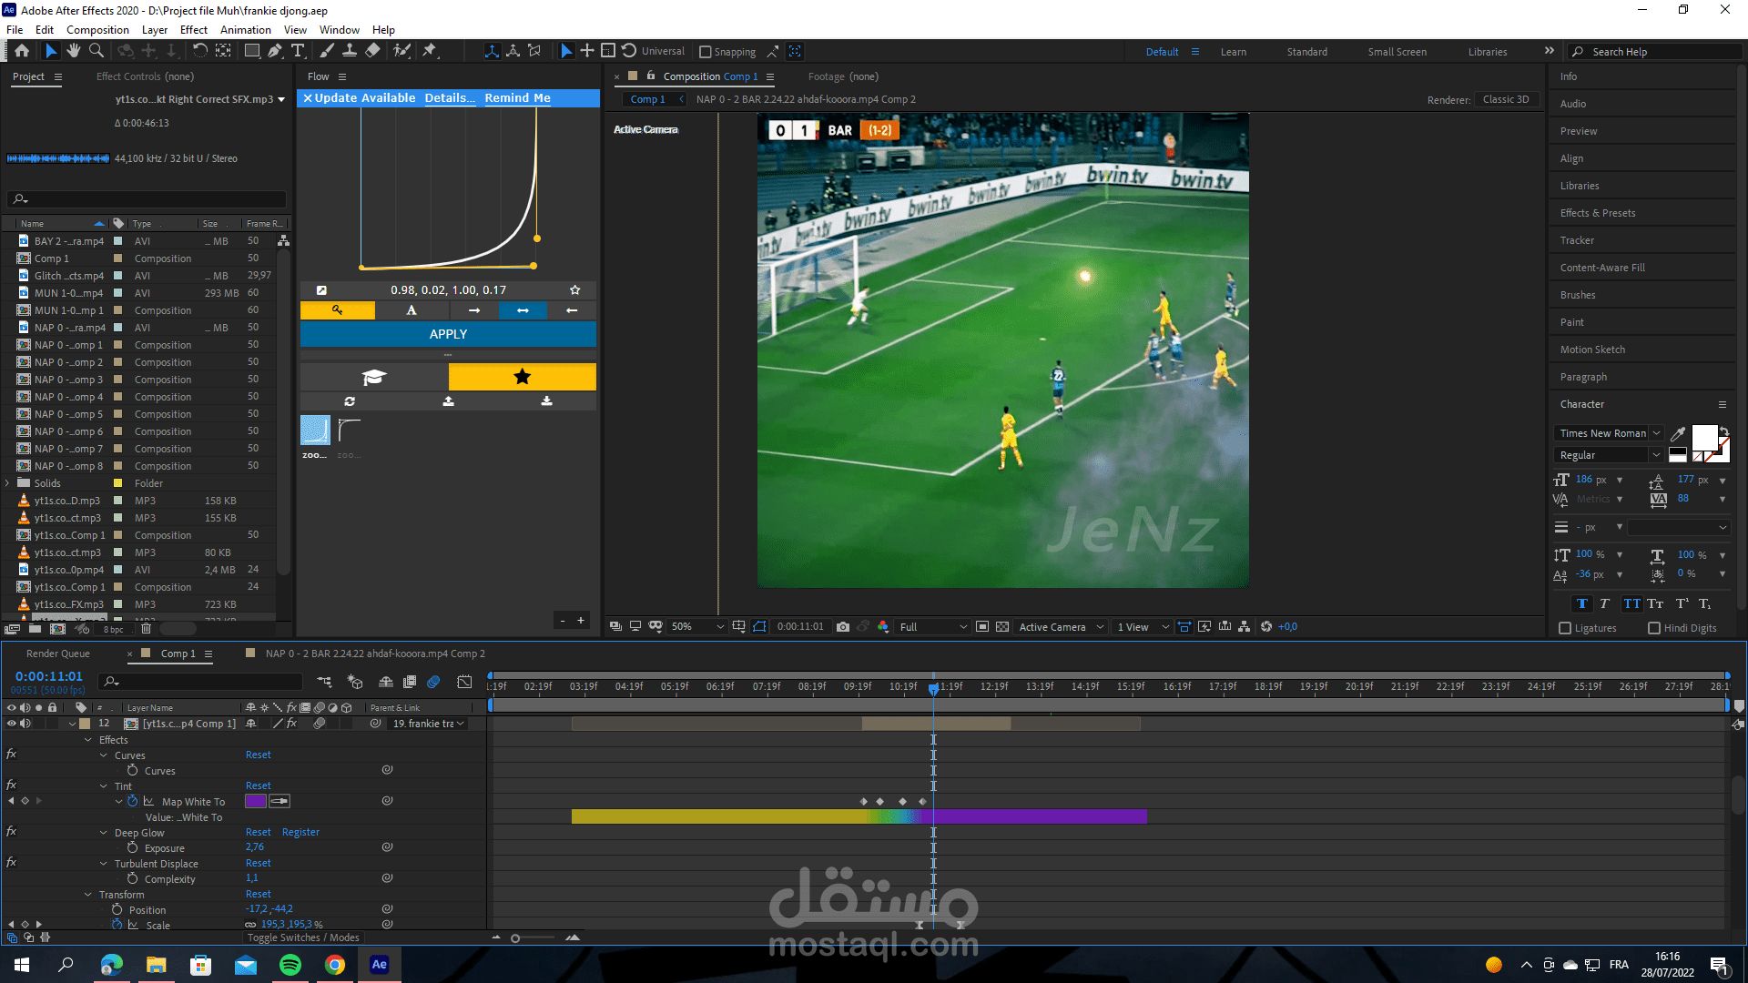Select the Clone Stamp tool
The image size is (1748, 983).
pyautogui.click(x=349, y=51)
